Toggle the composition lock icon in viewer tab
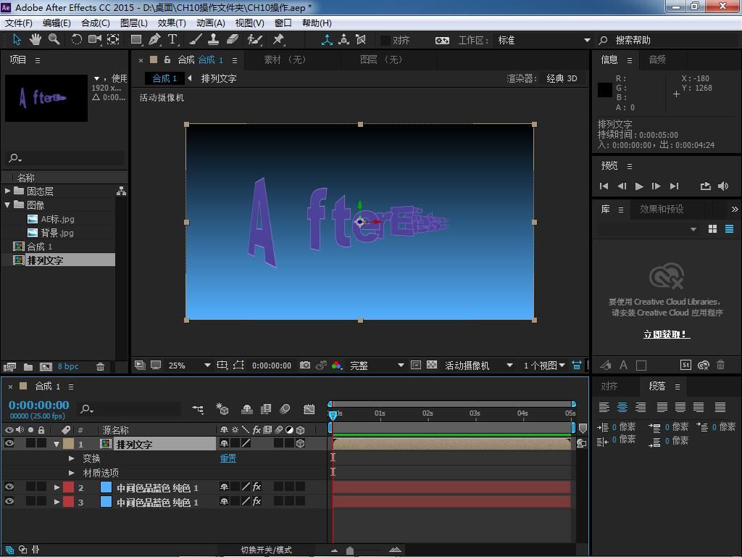Screen dimensions: 742x557 [167, 59]
